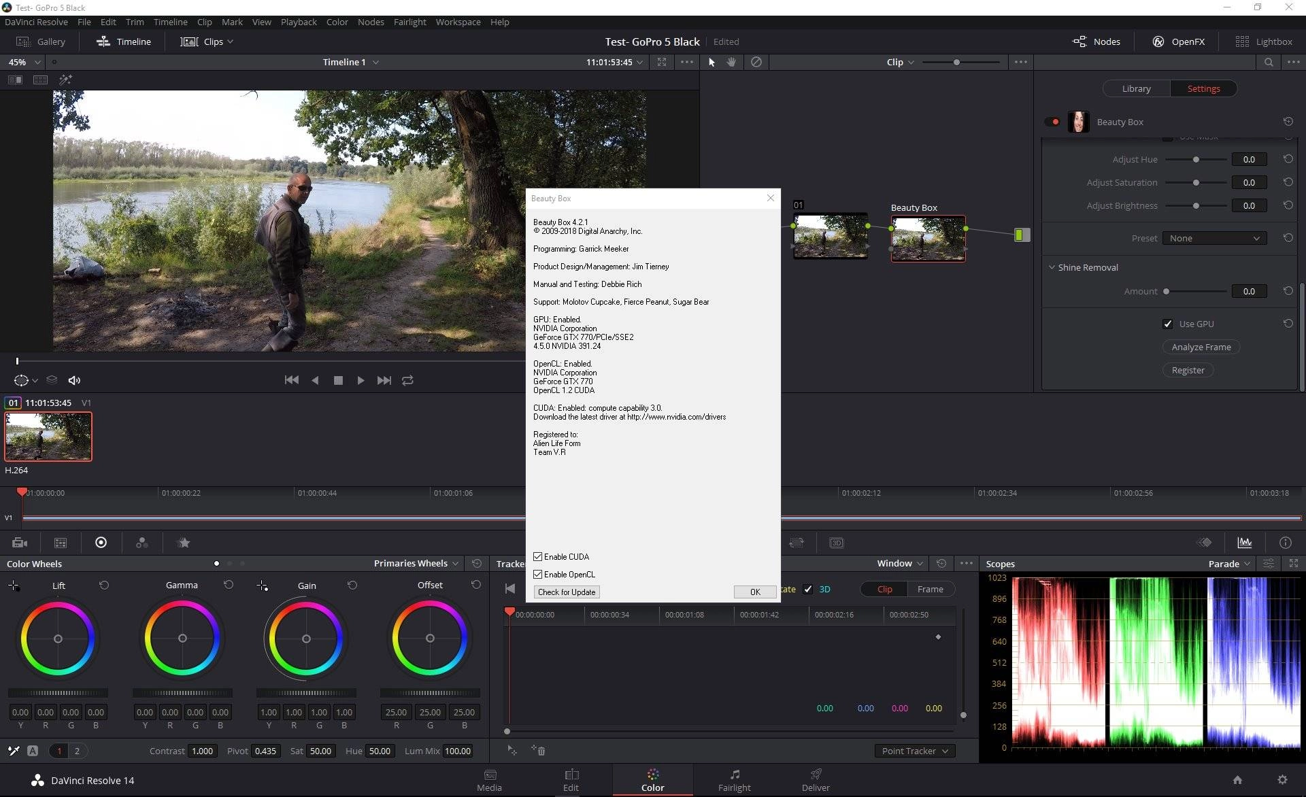Open the Info palette icon
Screen dimensions: 1306x797
1285,542
